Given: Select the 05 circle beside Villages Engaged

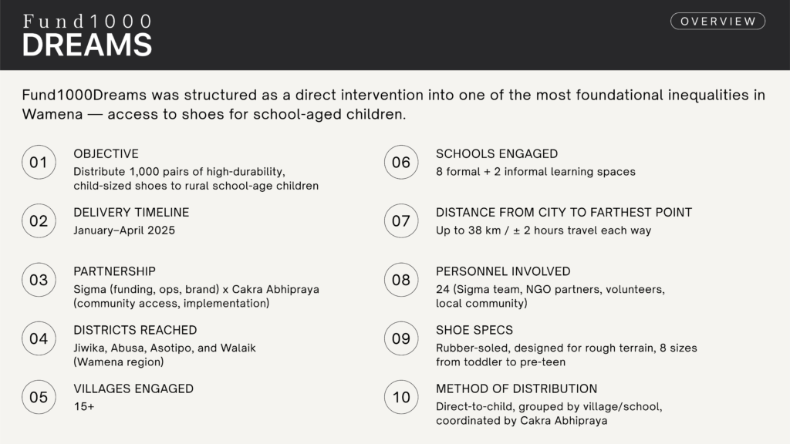Looking at the screenshot, I should pos(39,397).
